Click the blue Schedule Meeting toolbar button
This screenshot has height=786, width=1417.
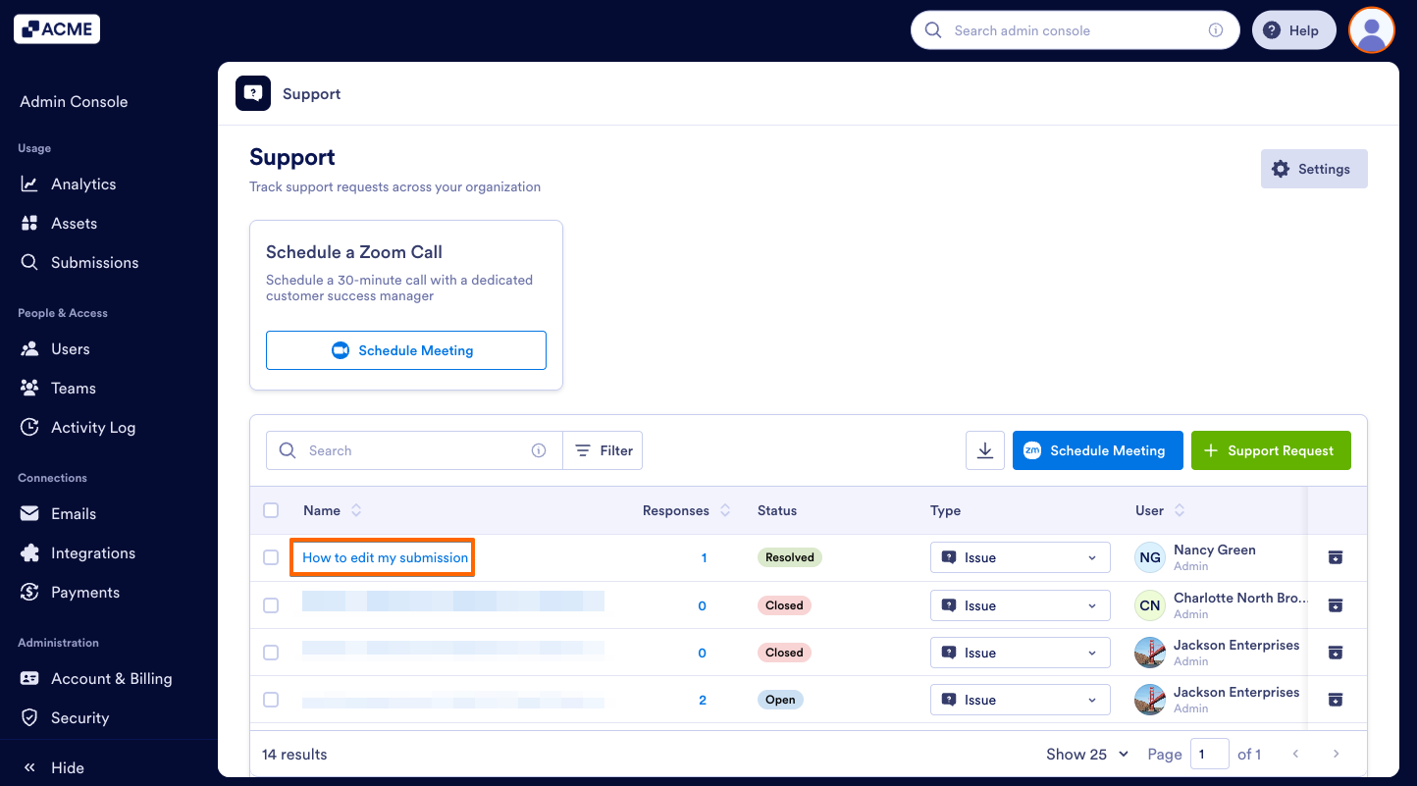[x=1098, y=450]
